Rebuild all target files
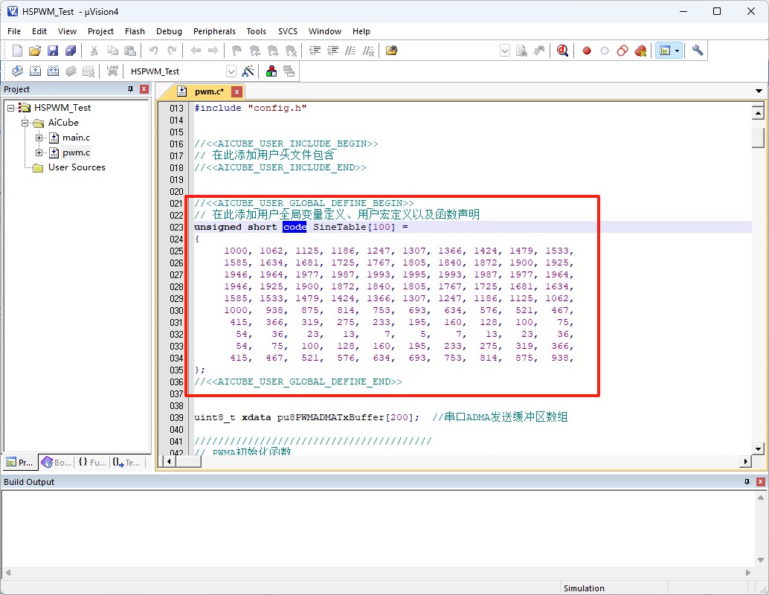This screenshot has height=595, width=769. (x=53, y=71)
